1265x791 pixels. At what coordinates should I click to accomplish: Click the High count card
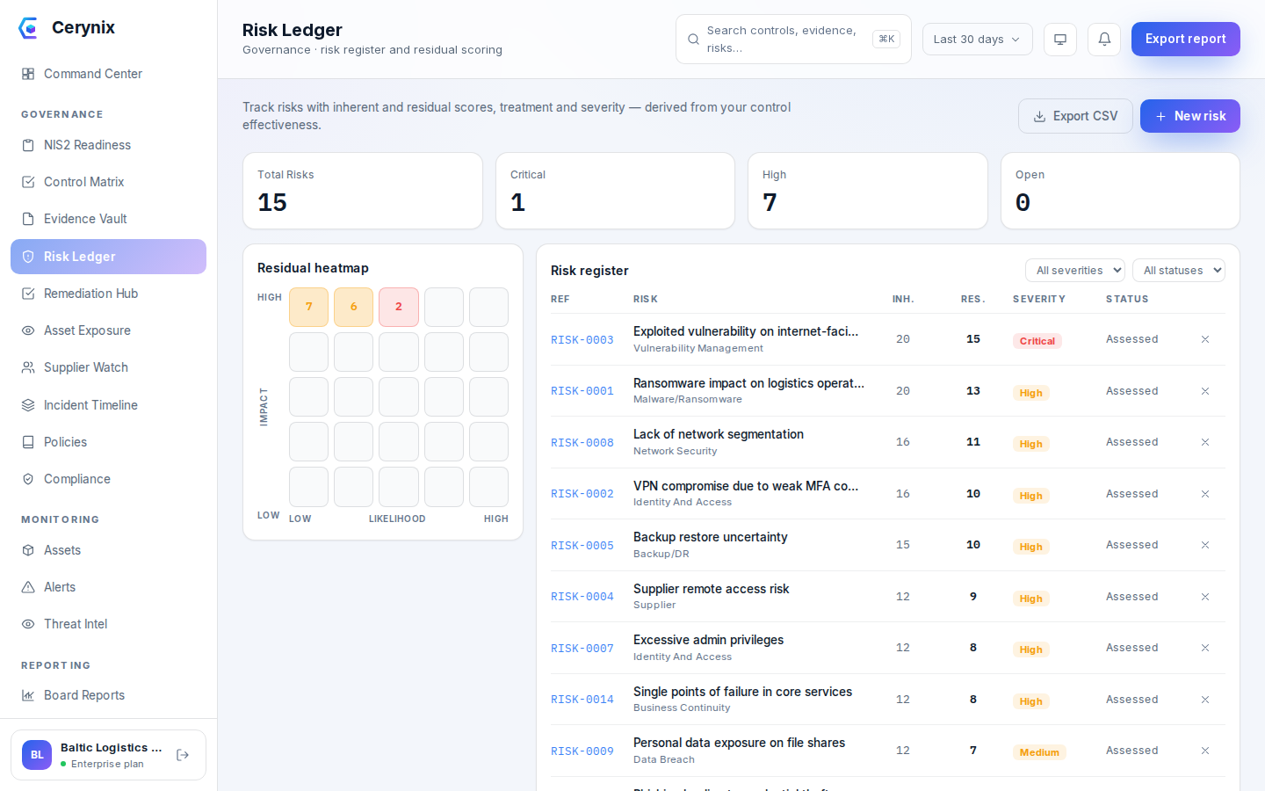(868, 191)
